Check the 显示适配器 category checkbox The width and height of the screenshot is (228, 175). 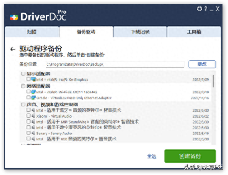[23, 73]
